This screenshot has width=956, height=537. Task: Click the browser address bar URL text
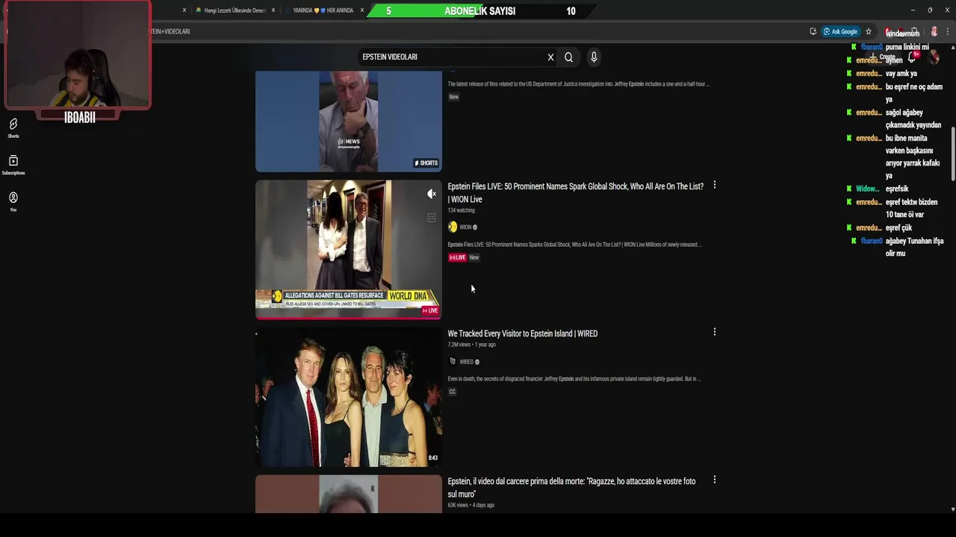(x=171, y=31)
